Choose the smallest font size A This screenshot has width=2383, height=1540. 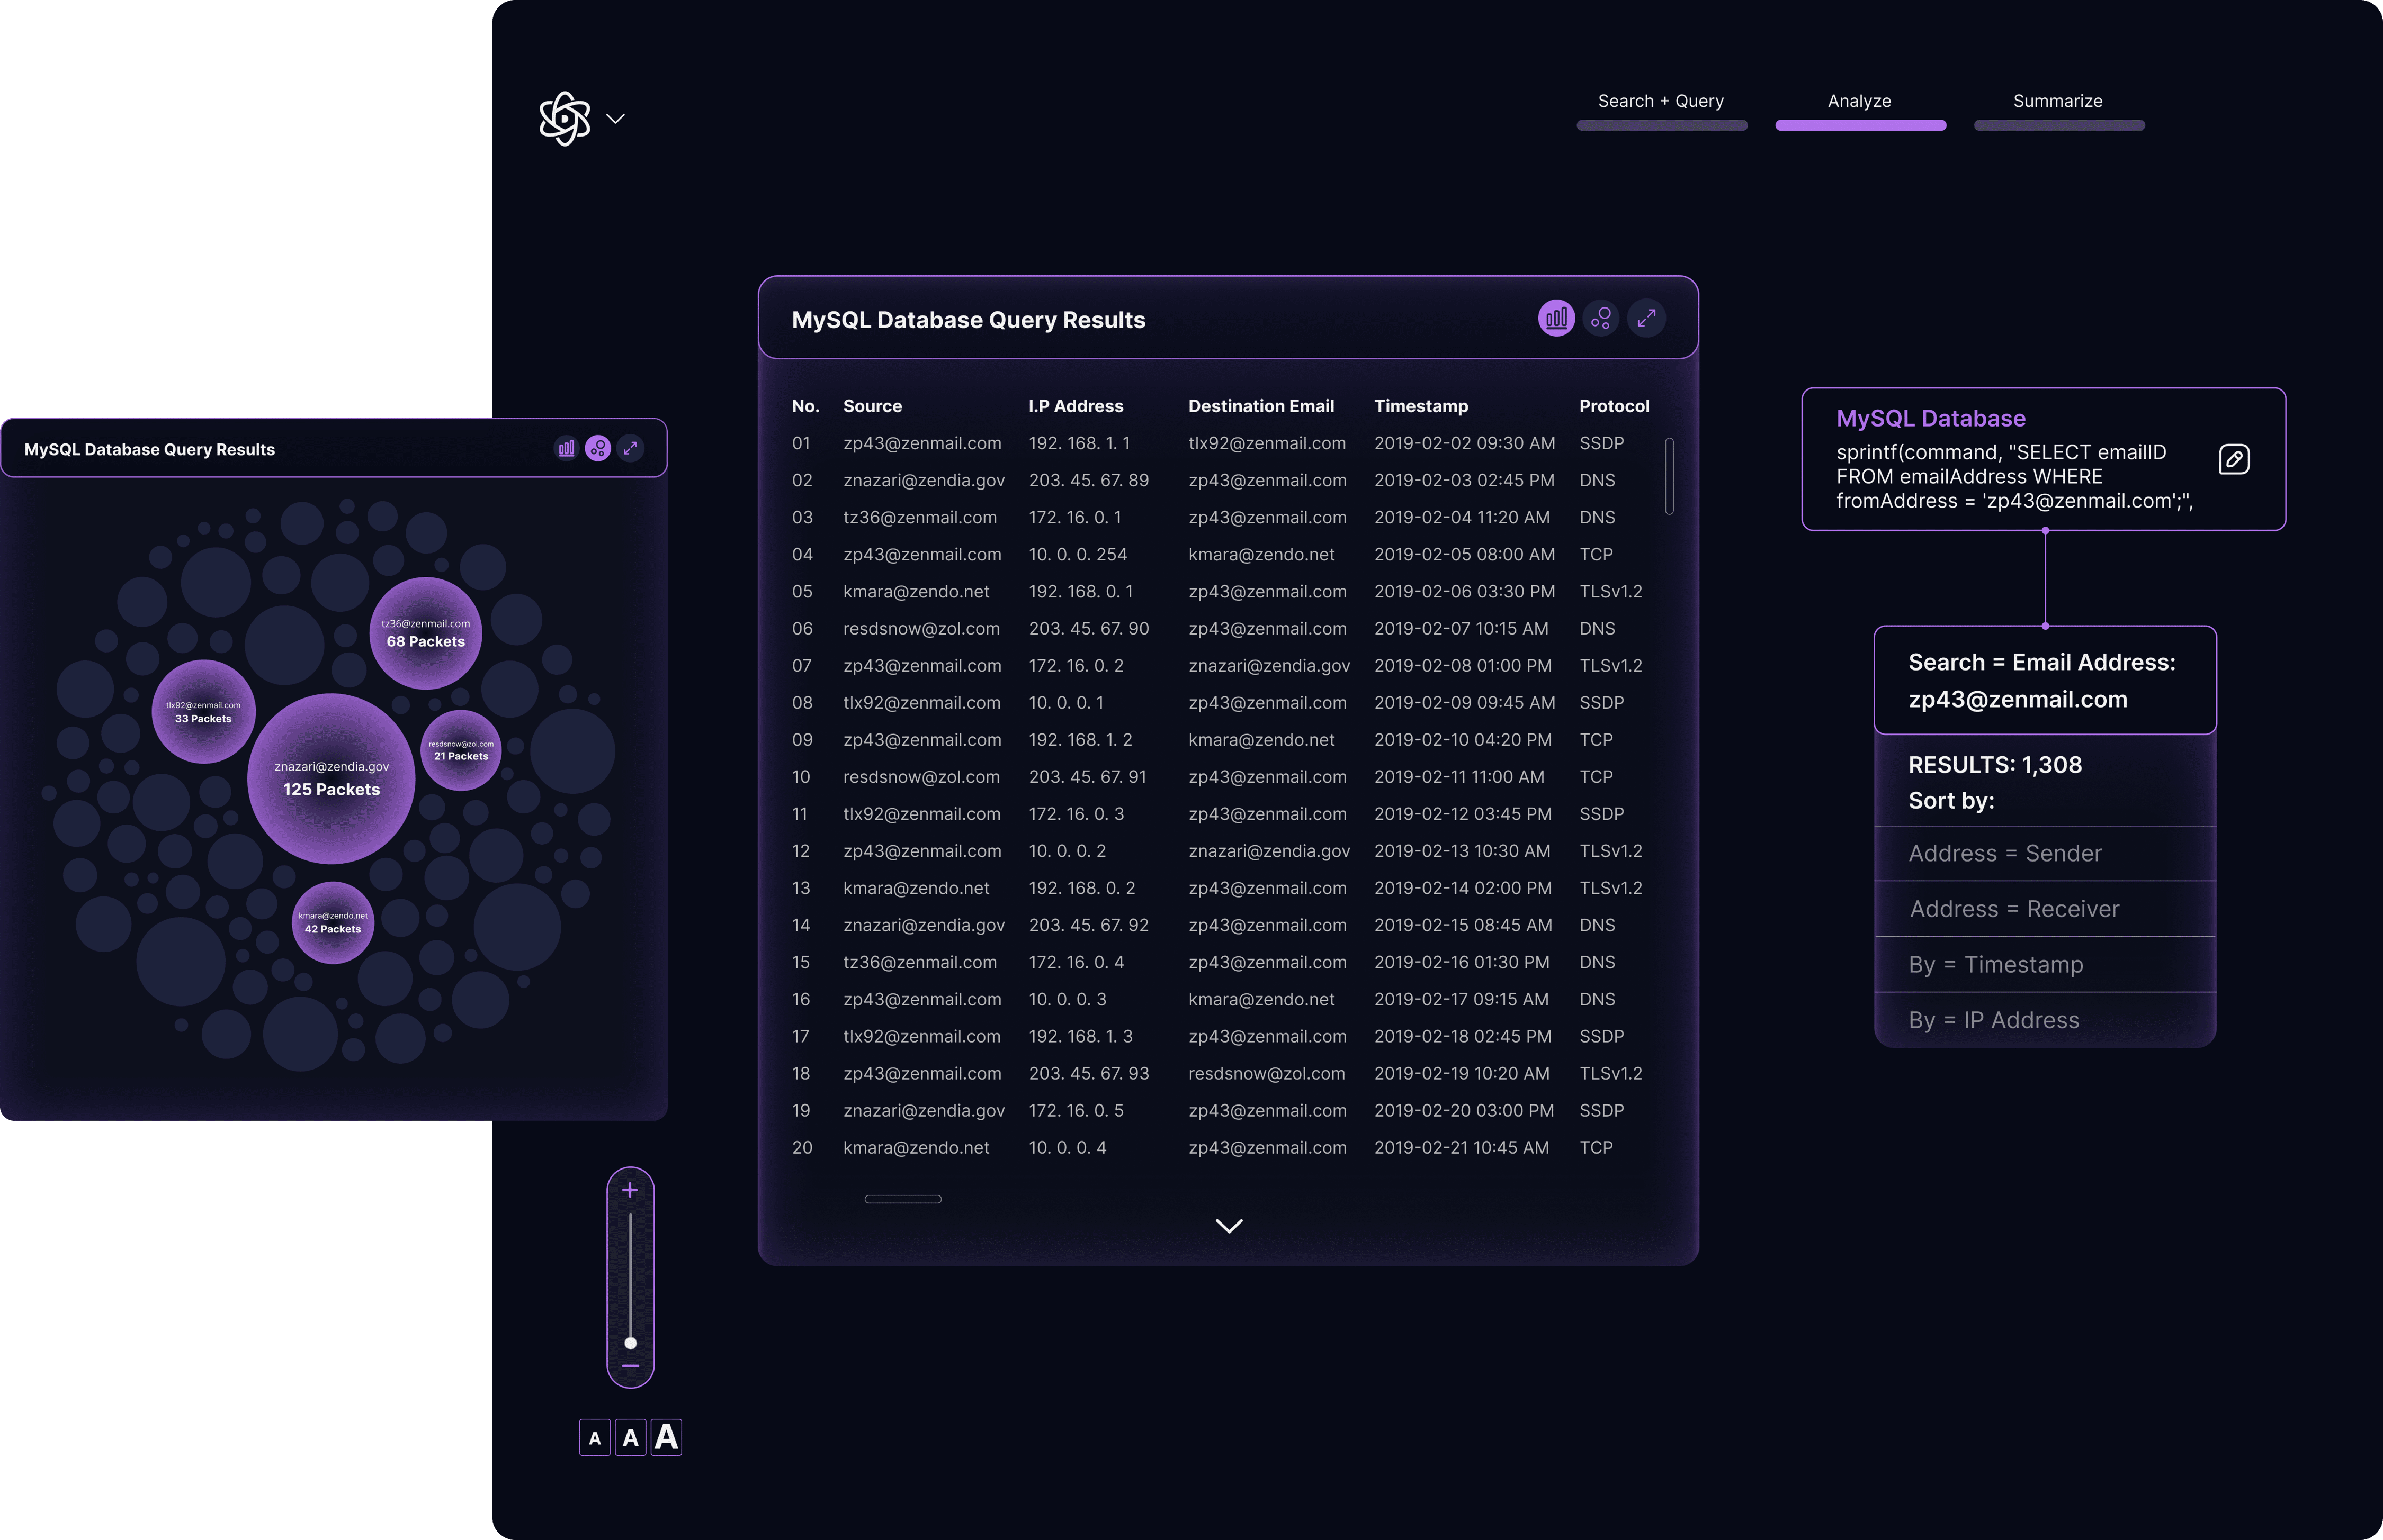point(595,1438)
